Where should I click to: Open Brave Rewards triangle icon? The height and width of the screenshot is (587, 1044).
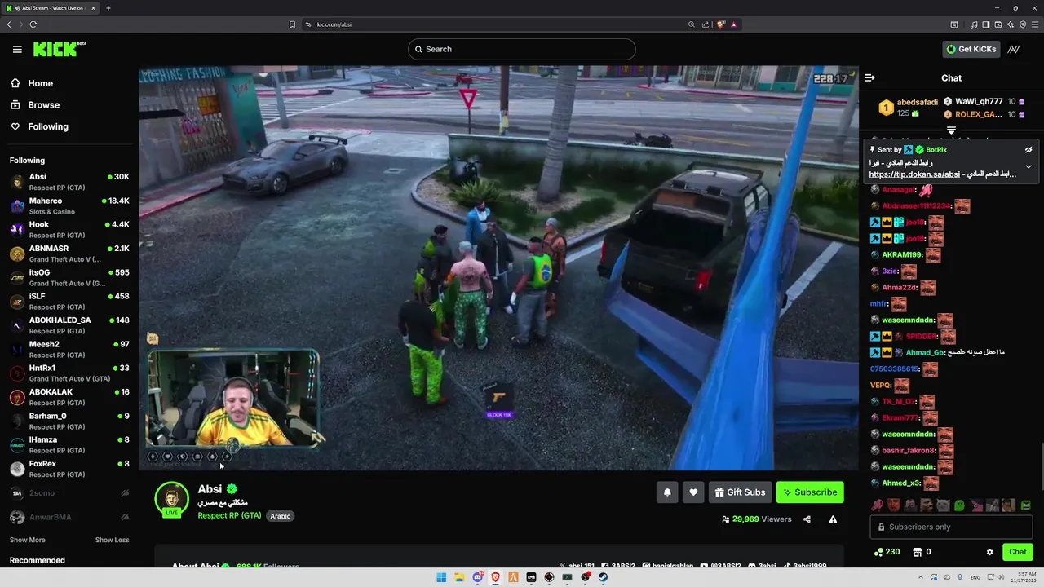click(x=734, y=24)
